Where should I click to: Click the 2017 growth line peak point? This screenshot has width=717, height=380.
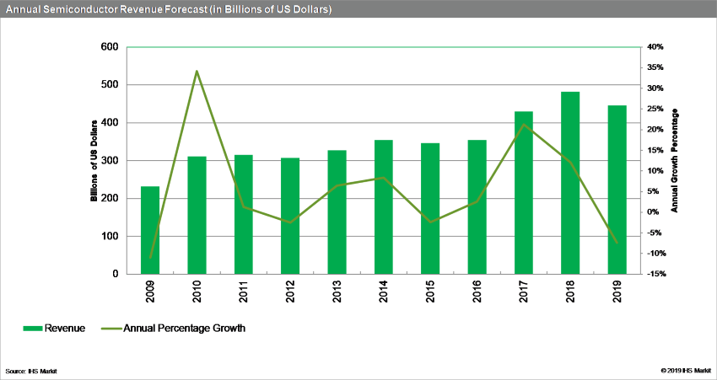524,125
